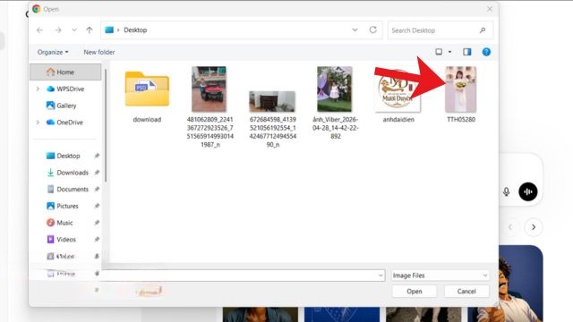This screenshot has width=573, height=322.
Task: Click the navigation pane scrollbar
Action: [x=106, y=126]
